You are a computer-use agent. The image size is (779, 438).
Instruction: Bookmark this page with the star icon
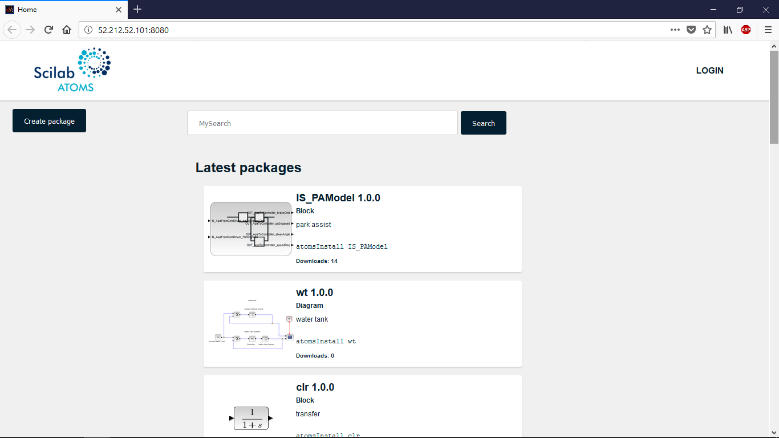click(x=707, y=30)
